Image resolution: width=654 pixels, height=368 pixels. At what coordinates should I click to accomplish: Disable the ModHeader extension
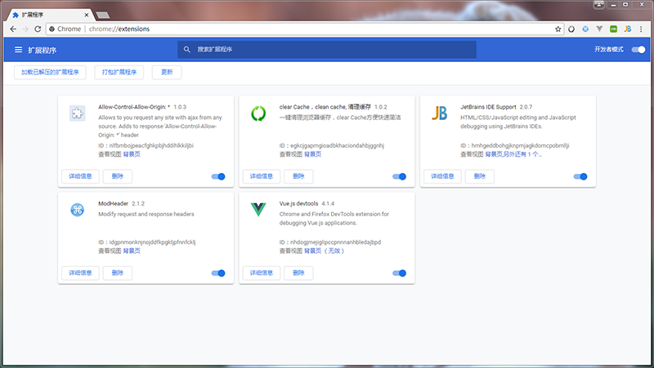point(218,273)
